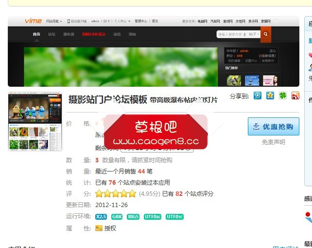Screen dimensions: 312x248
Task: Open the 瀑布流 tab
Action: (69, 35)
